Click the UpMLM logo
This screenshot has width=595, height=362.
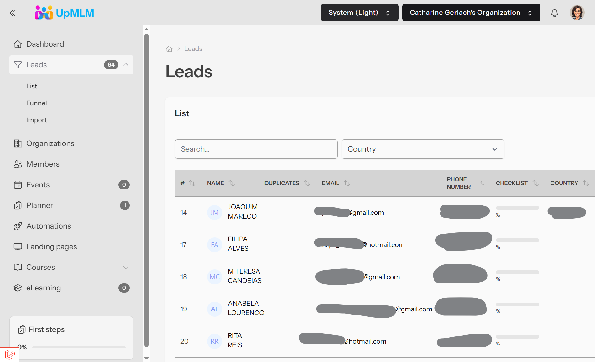click(64, 13)
